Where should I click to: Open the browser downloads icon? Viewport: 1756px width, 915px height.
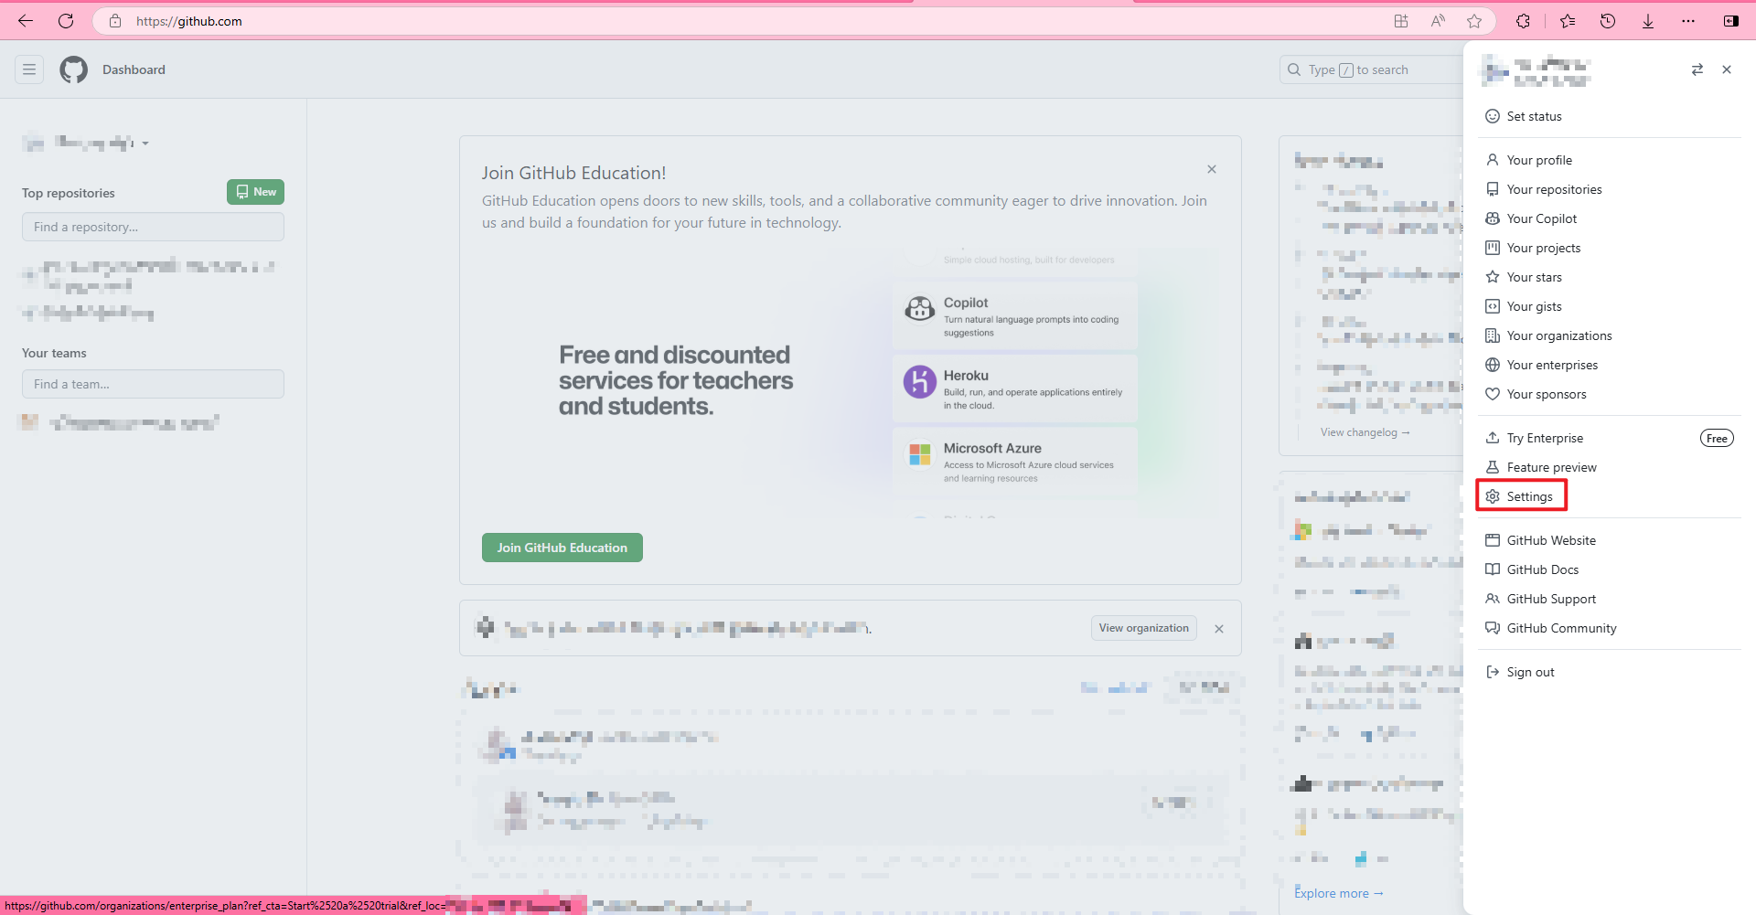point(1648,21)
